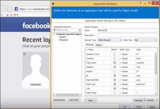Click the Input Type value 'password' cell
This screenshot has width=160, height=109.
click(x=145, y=84)
